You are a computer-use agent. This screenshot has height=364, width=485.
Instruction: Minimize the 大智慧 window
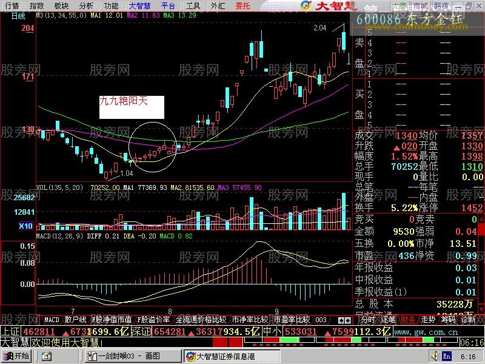[x=458, y=6]
